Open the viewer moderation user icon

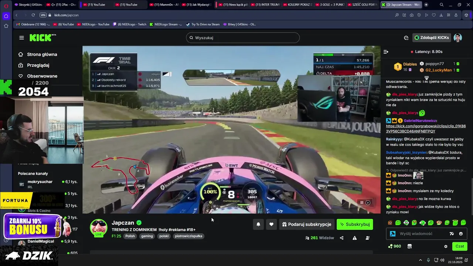(x=367, y=238)
